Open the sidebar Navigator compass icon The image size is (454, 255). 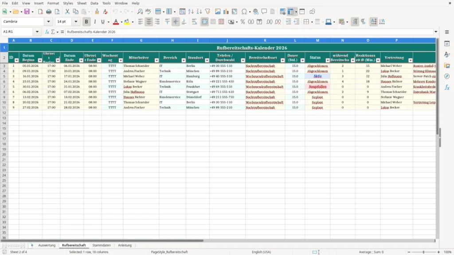447,76
